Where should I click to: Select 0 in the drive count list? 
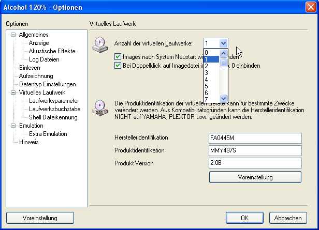211,53
